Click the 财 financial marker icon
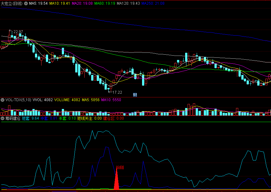Image resolution: width=271 pixels, height=192 pixels. click(135, 95)
